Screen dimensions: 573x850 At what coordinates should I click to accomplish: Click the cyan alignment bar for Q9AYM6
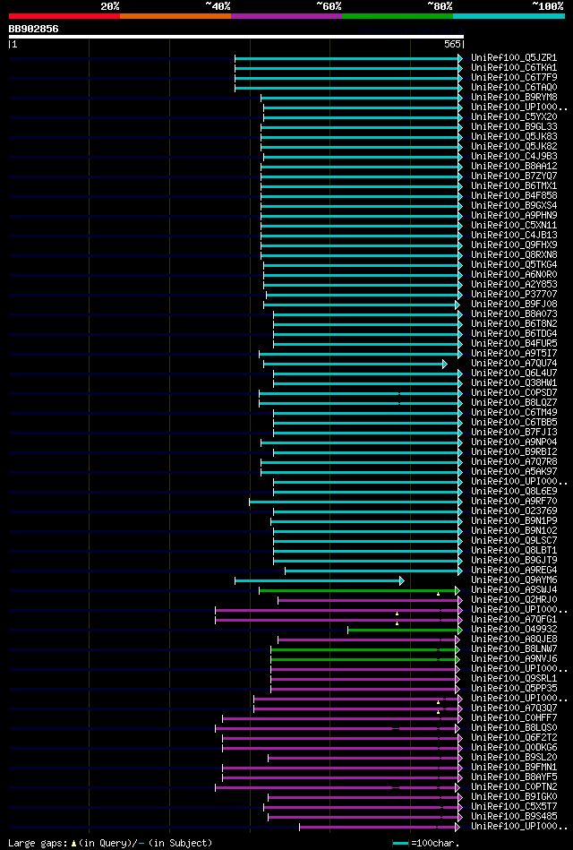coord(320,580)
